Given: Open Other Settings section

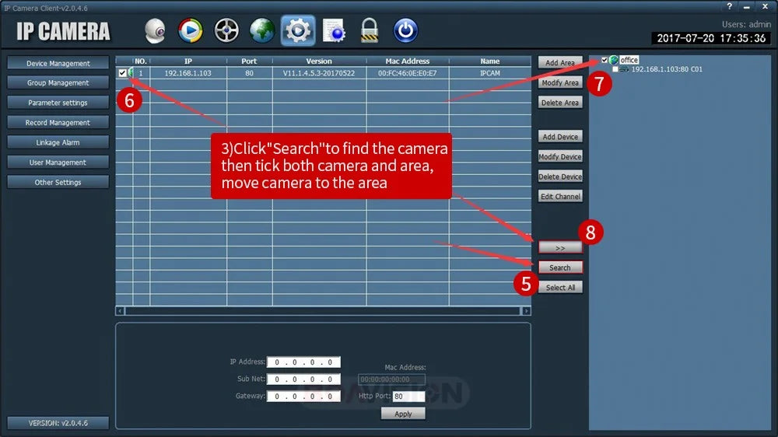Looking at the screenshot, I should coord(58,182).
